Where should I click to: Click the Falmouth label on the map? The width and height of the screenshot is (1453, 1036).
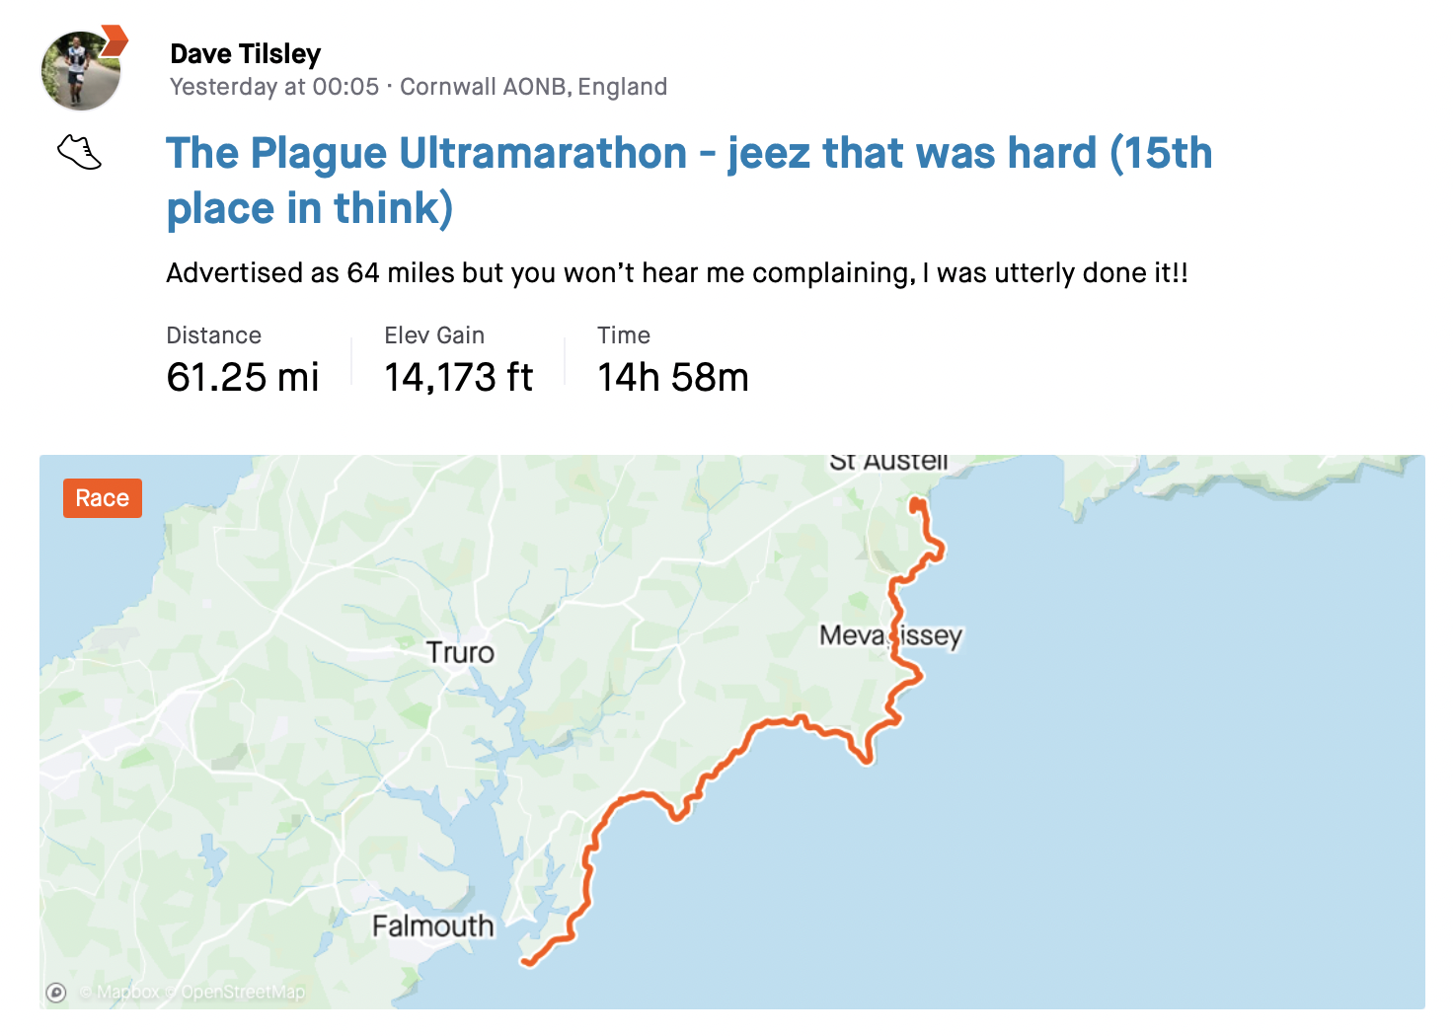tap(432, 925)
